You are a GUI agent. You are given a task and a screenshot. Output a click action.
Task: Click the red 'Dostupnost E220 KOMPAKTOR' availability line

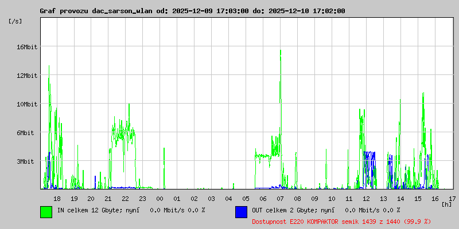point(341,222)
